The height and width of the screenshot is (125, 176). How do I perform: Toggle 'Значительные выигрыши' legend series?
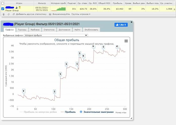(97, 112)
